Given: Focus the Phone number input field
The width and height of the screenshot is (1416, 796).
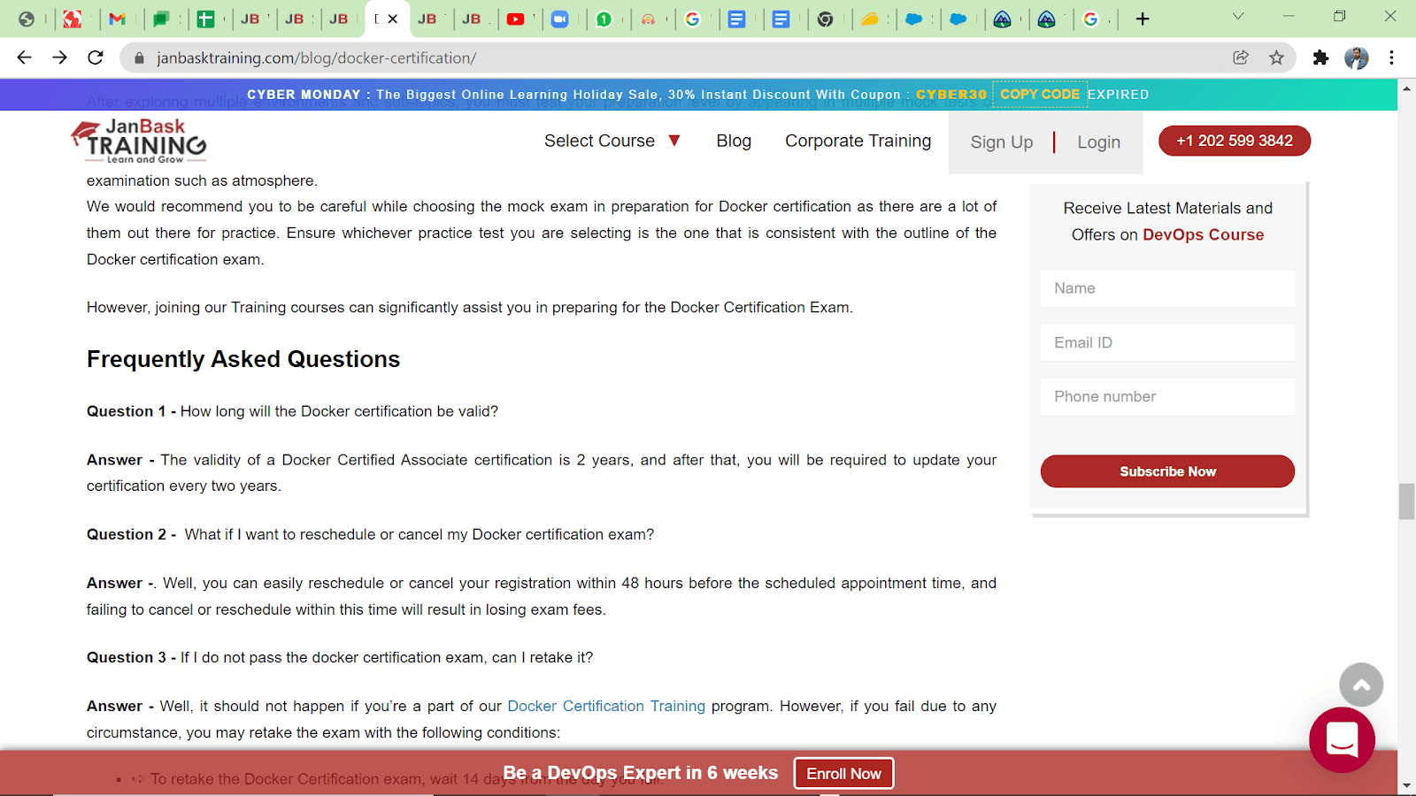Looking at the screenshot, I should click(x=1167, y=396).
